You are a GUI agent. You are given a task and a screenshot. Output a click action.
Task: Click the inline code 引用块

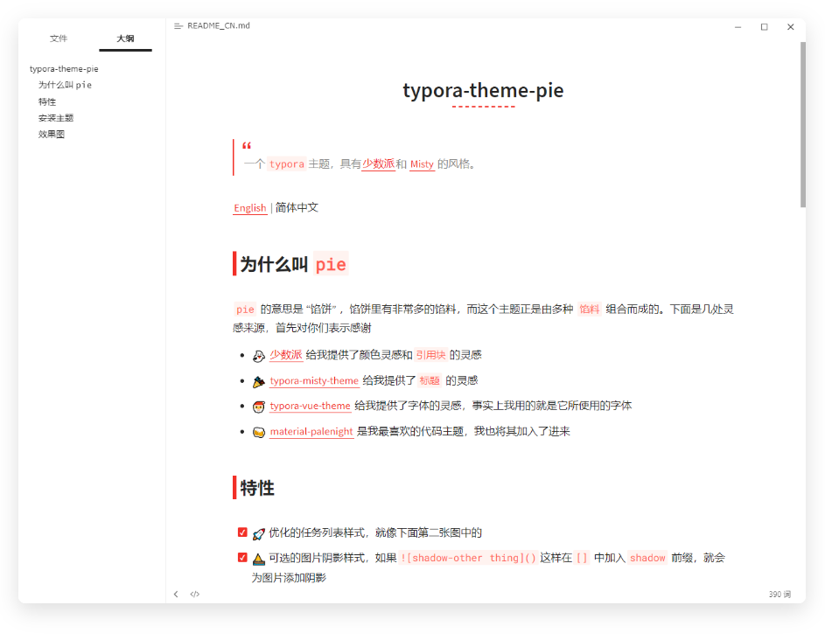[x=430, y=355]
